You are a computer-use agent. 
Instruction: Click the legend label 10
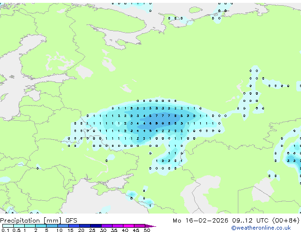(59, 230)
